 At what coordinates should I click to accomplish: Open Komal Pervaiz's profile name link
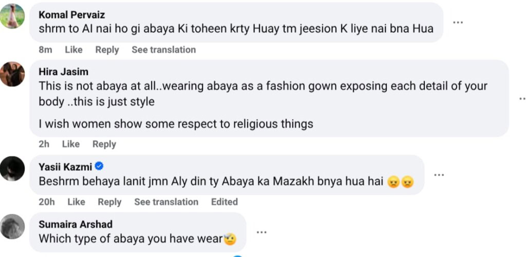(x=71, y=15)
